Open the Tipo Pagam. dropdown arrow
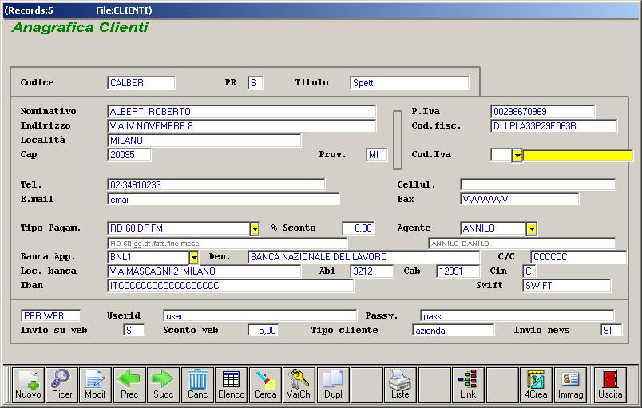The image size is (642, 408). click(x=254, y=228)
